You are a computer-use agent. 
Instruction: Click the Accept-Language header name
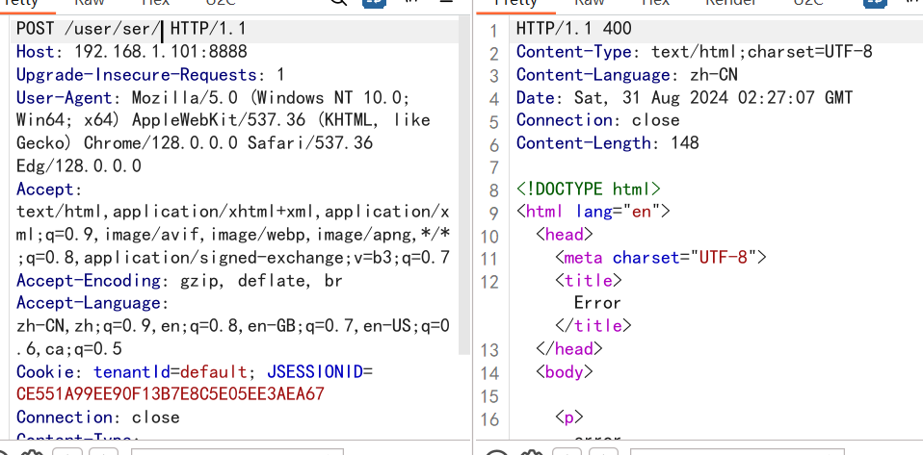(x=89, y=304)
